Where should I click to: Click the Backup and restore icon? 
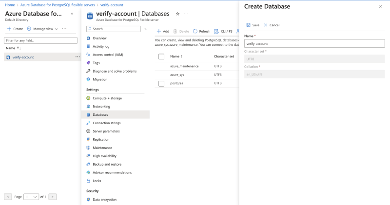tap(88, 164)
